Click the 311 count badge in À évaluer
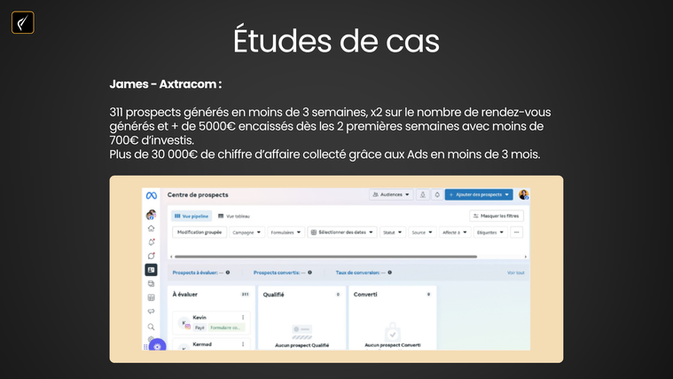Viewport: 673px width, 379px height. (x=245, y=295)
